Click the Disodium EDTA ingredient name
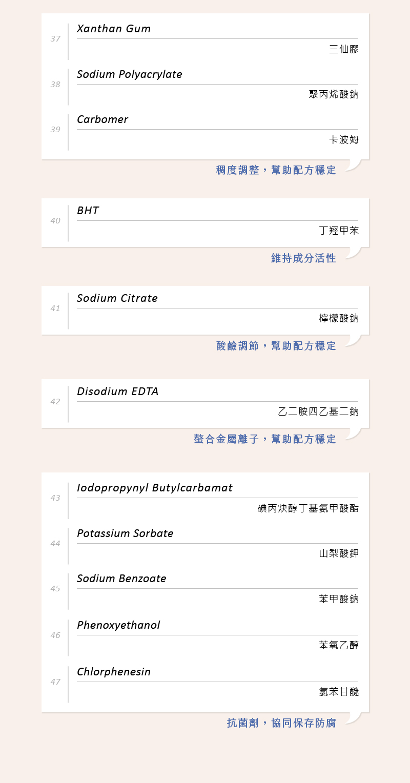Image resolution: width=410 pixels, height=783 pixels. (x=117, y=391)
